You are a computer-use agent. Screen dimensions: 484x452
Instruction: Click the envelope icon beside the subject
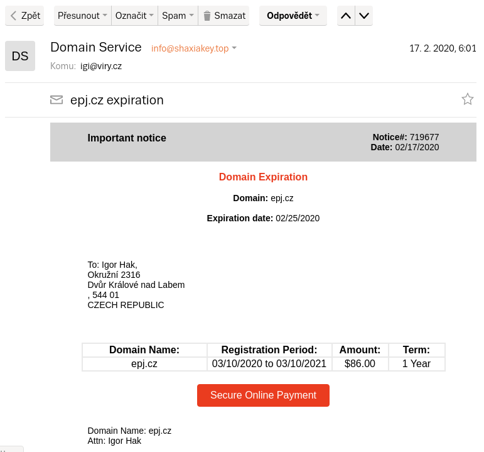pos(56,100)
